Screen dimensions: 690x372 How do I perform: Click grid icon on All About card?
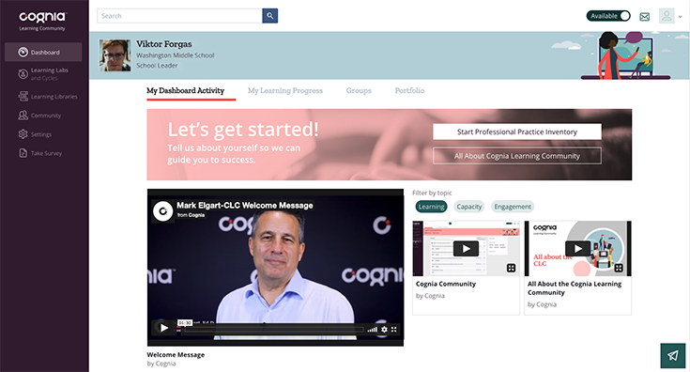619,268
